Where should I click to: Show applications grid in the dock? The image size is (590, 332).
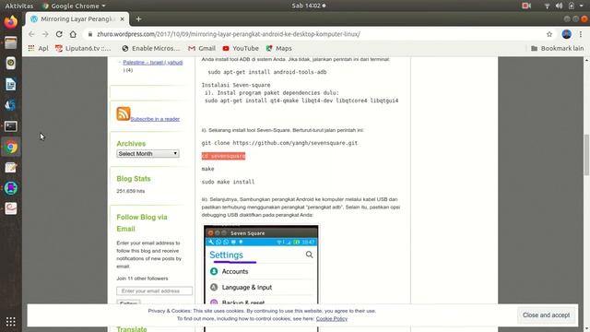point(10,322)
